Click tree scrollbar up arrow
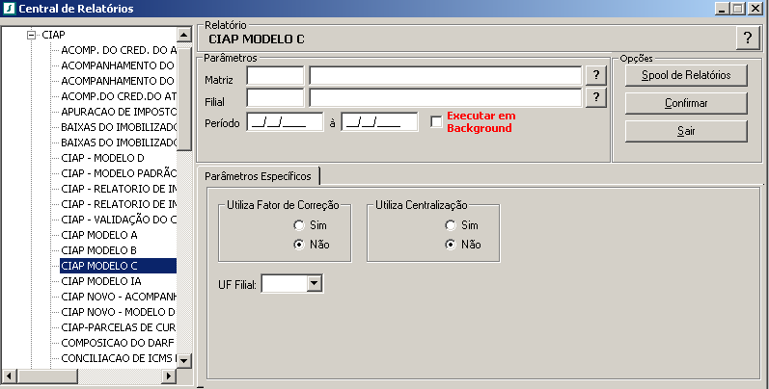769x389 pixels. (184, 35)
